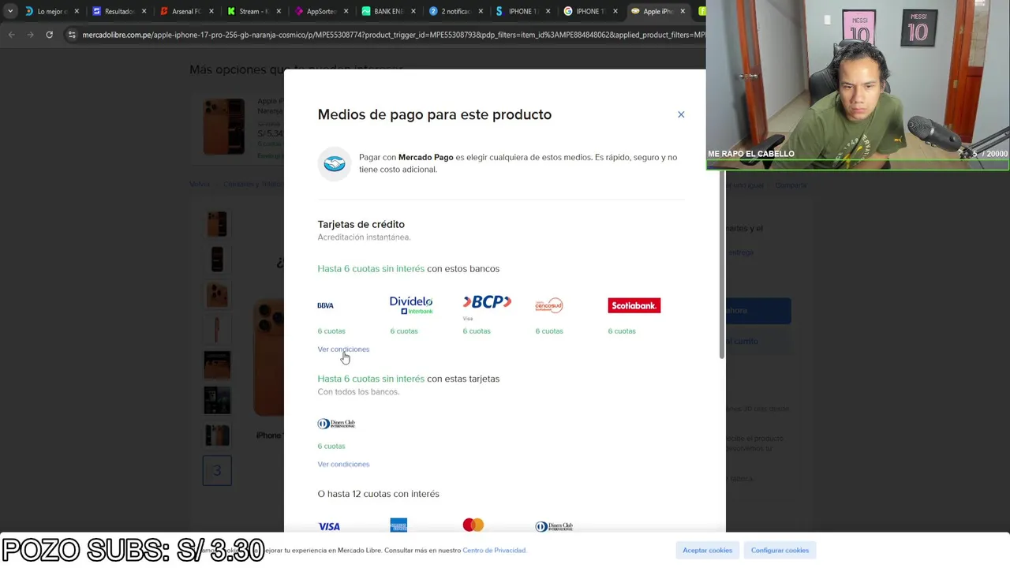Close the 'AppSorteo' tab
Screen dimensions: 1010x568
click(346, 11)
